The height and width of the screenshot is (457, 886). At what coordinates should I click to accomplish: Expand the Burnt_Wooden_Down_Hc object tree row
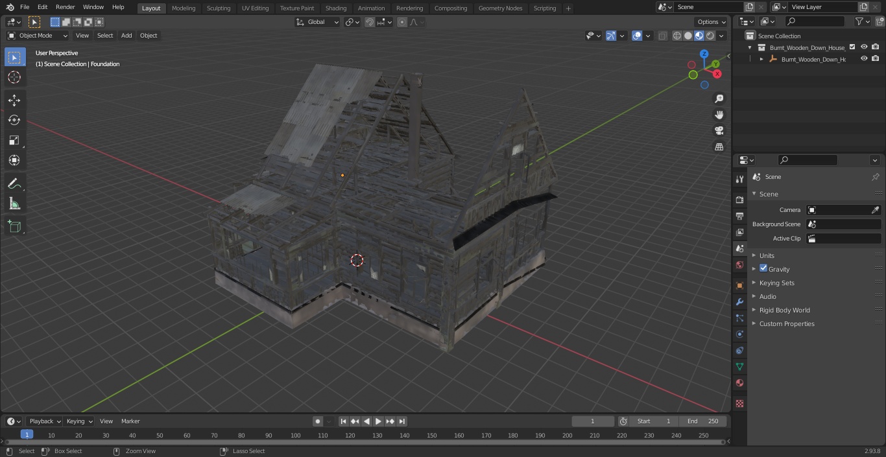point(761,59)
